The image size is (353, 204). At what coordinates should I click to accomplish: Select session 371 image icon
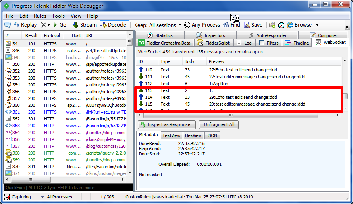(x=8, y=173)
